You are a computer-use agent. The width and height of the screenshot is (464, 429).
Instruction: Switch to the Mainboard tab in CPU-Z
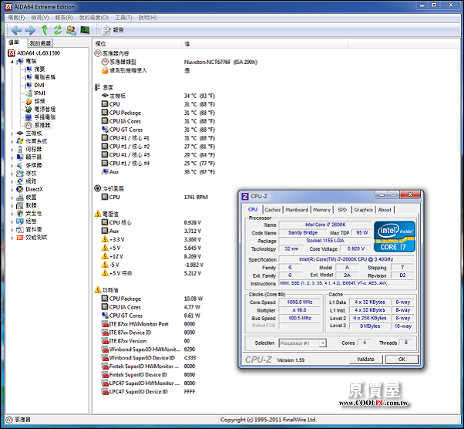tap(297, 209)
